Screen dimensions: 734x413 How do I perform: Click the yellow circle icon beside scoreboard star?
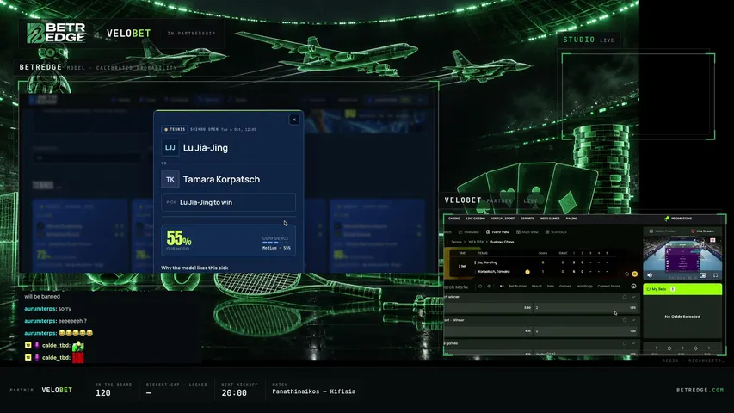[635, 274]
